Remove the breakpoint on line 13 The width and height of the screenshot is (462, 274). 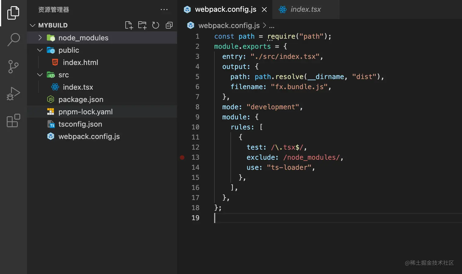tap(182, 158)
